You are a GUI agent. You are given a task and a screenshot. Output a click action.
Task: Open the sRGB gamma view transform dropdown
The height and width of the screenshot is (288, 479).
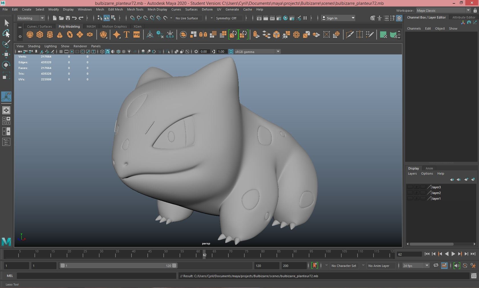(x=257, y=52)
